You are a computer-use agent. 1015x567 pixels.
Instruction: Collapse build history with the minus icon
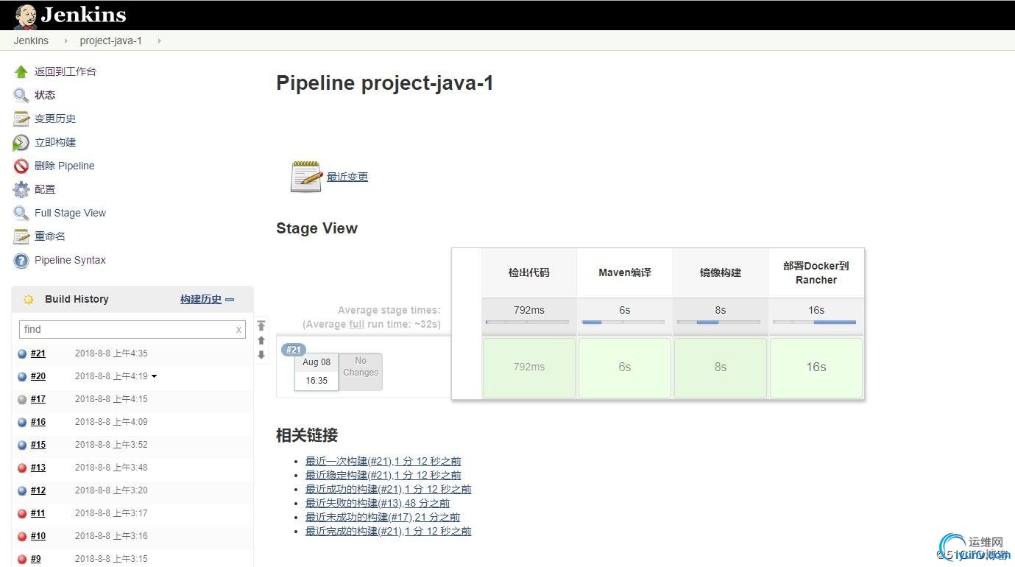(x=230, y=299)
